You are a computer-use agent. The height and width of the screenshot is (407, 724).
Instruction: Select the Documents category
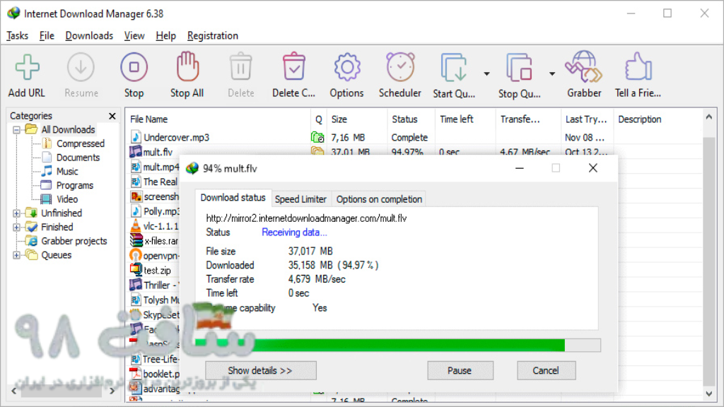[78, 158]
